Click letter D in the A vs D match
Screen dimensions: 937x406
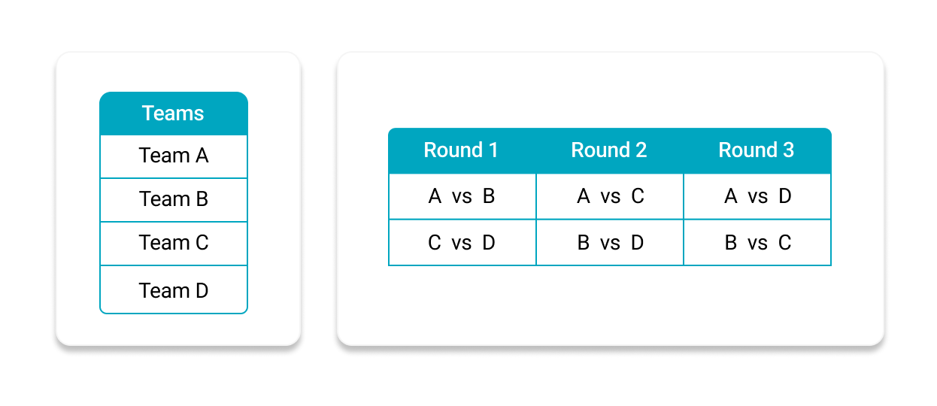click(x=785, y=196)
